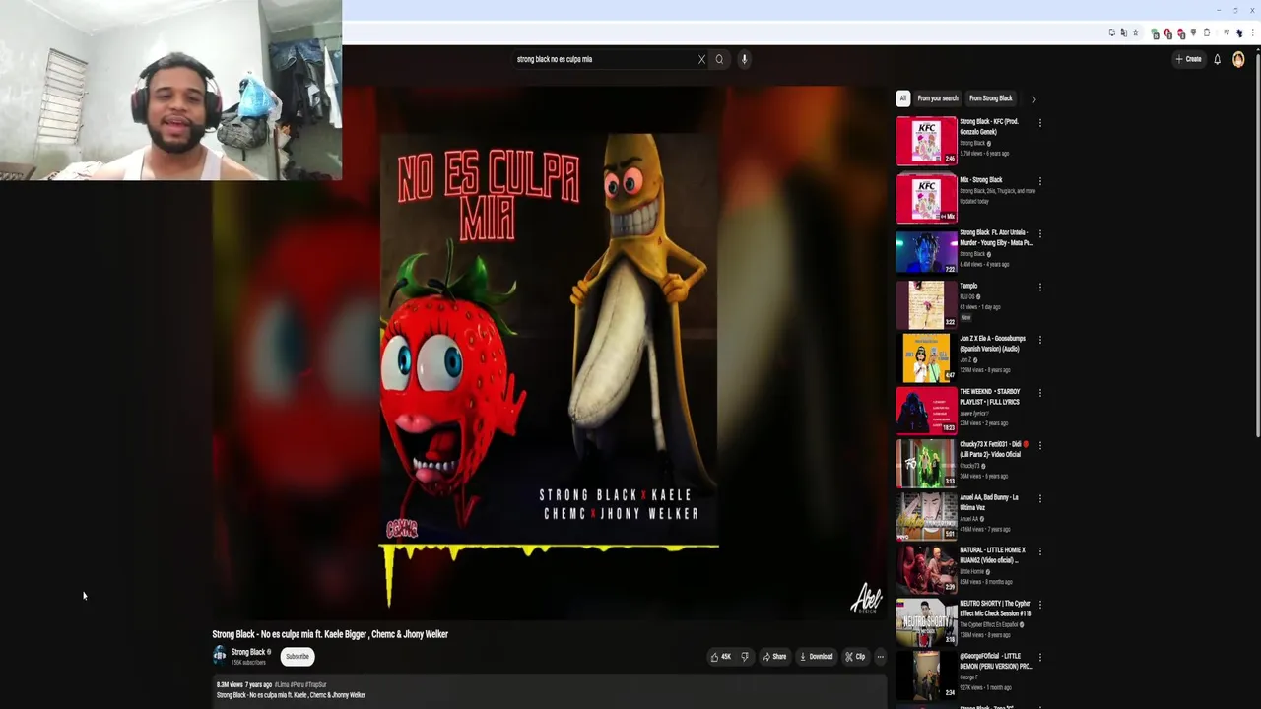Open options for La Última Vez video
Image resolution: width=1261 pixels, height=709 pixels.
pos(1039,498)
